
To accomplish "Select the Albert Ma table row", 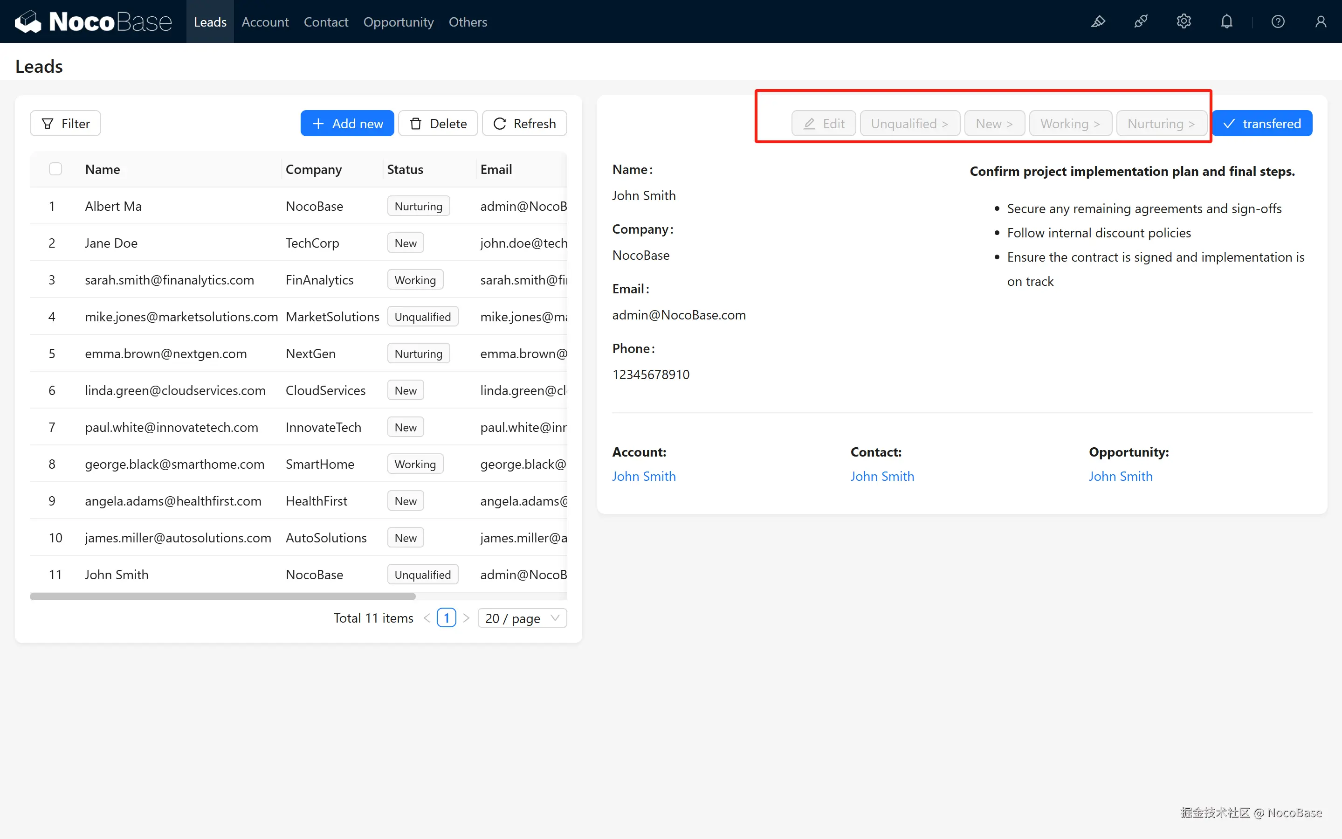I will [x=113, y=206].
